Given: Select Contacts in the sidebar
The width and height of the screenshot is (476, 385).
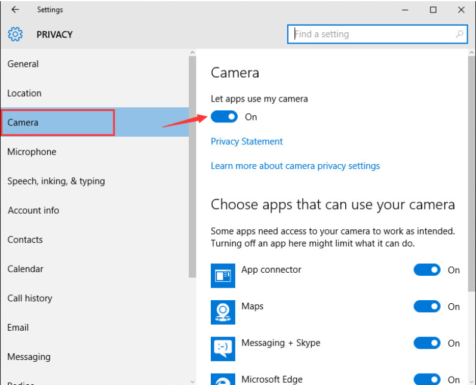Looking at the screenshot, I should click(94, 240).
